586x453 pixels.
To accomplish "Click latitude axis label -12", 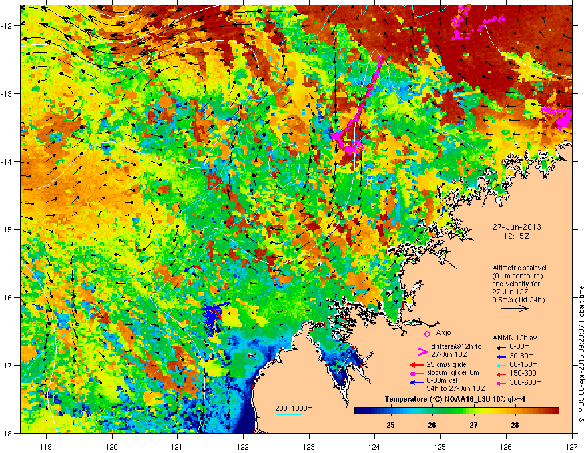I will coord(7,26).
